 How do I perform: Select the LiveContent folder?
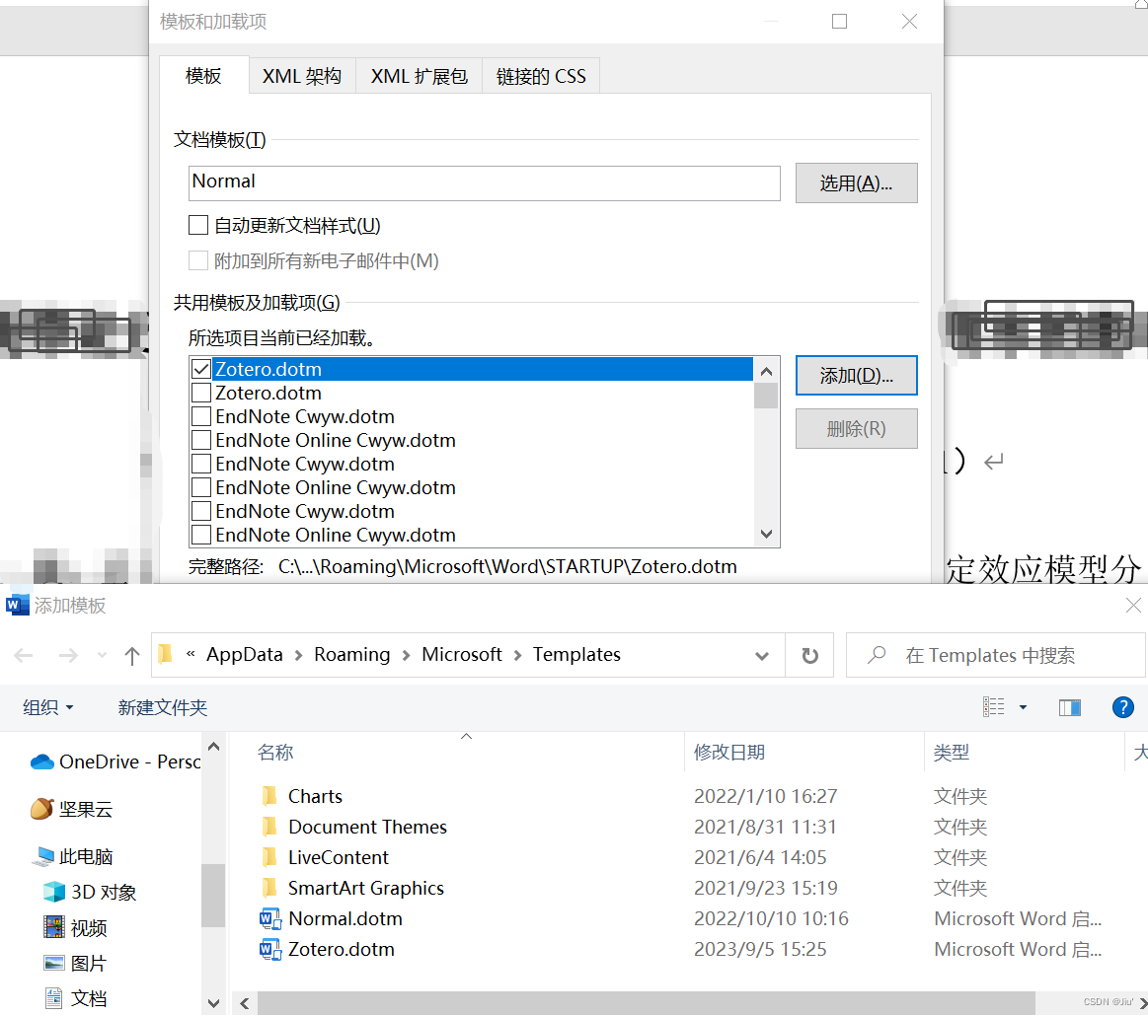point(325,857)
